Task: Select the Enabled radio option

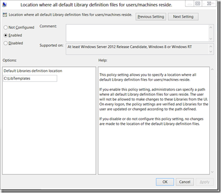Action: pos(6,35)
